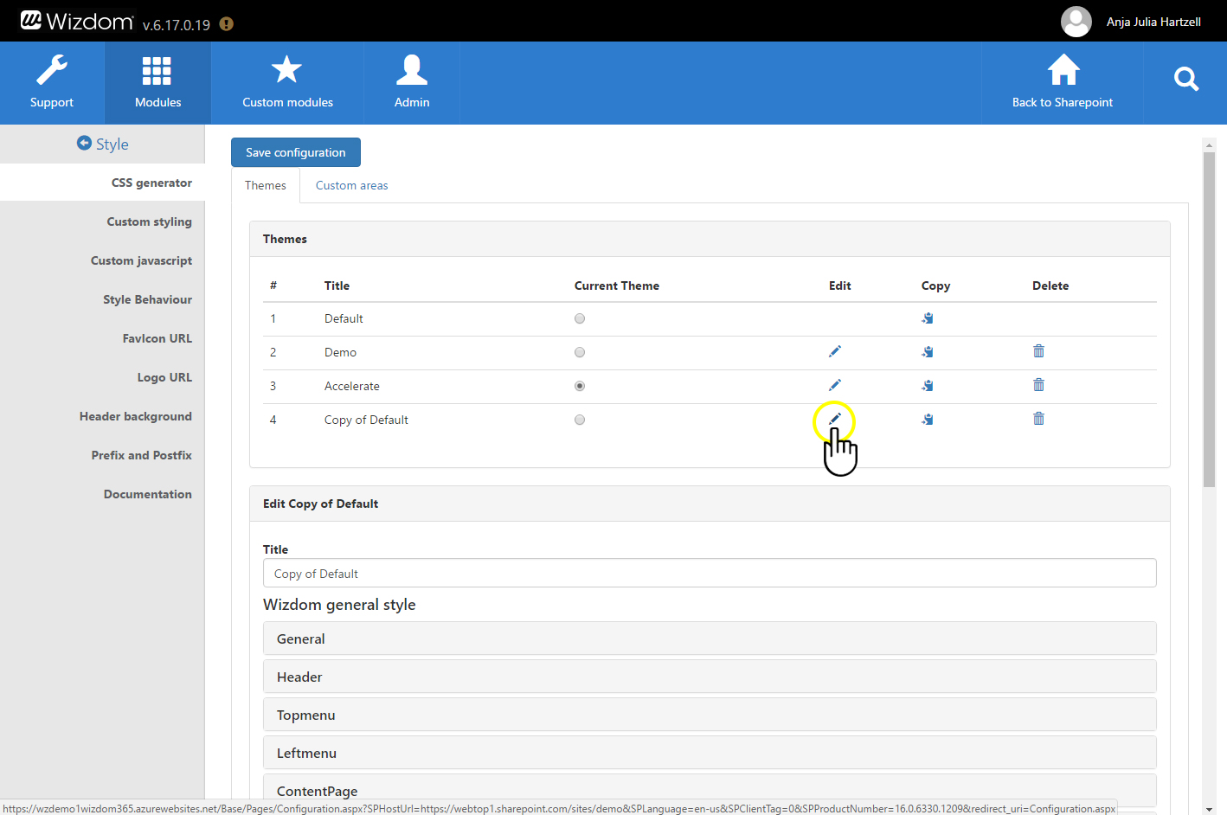Image resolution: width=1227 pixels, height=815 pixels.
Task: Set Default as current theme
Action: 580,318
